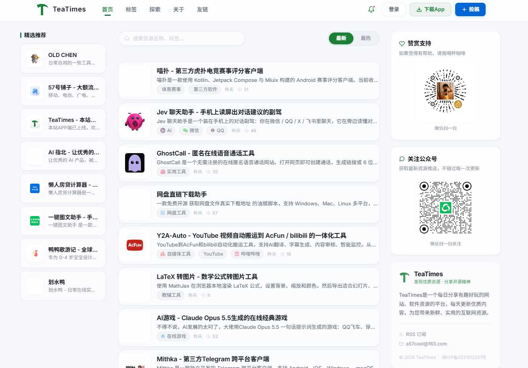Click the 鸭鸭歌游记 card icon

[x=35, y=253]
